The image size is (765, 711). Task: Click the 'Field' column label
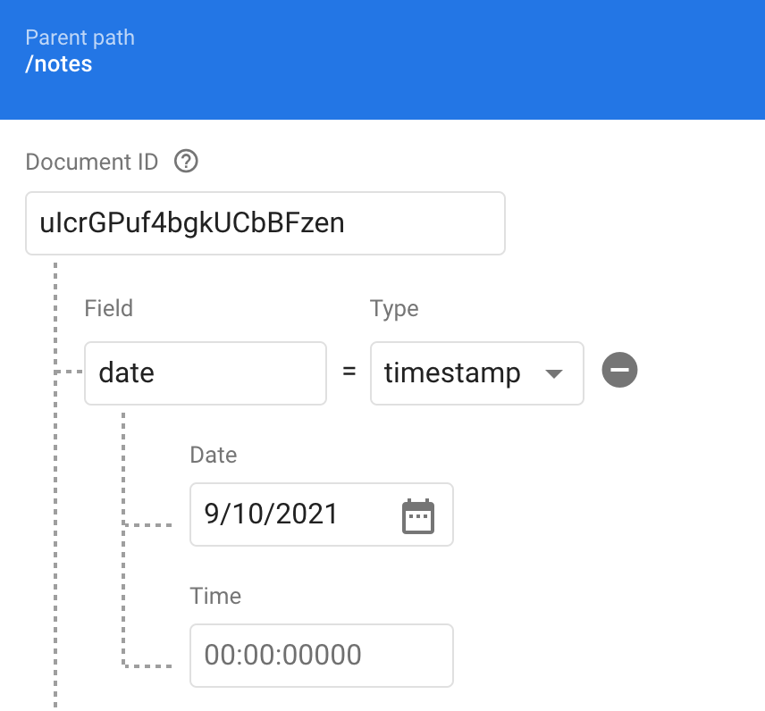108,308
